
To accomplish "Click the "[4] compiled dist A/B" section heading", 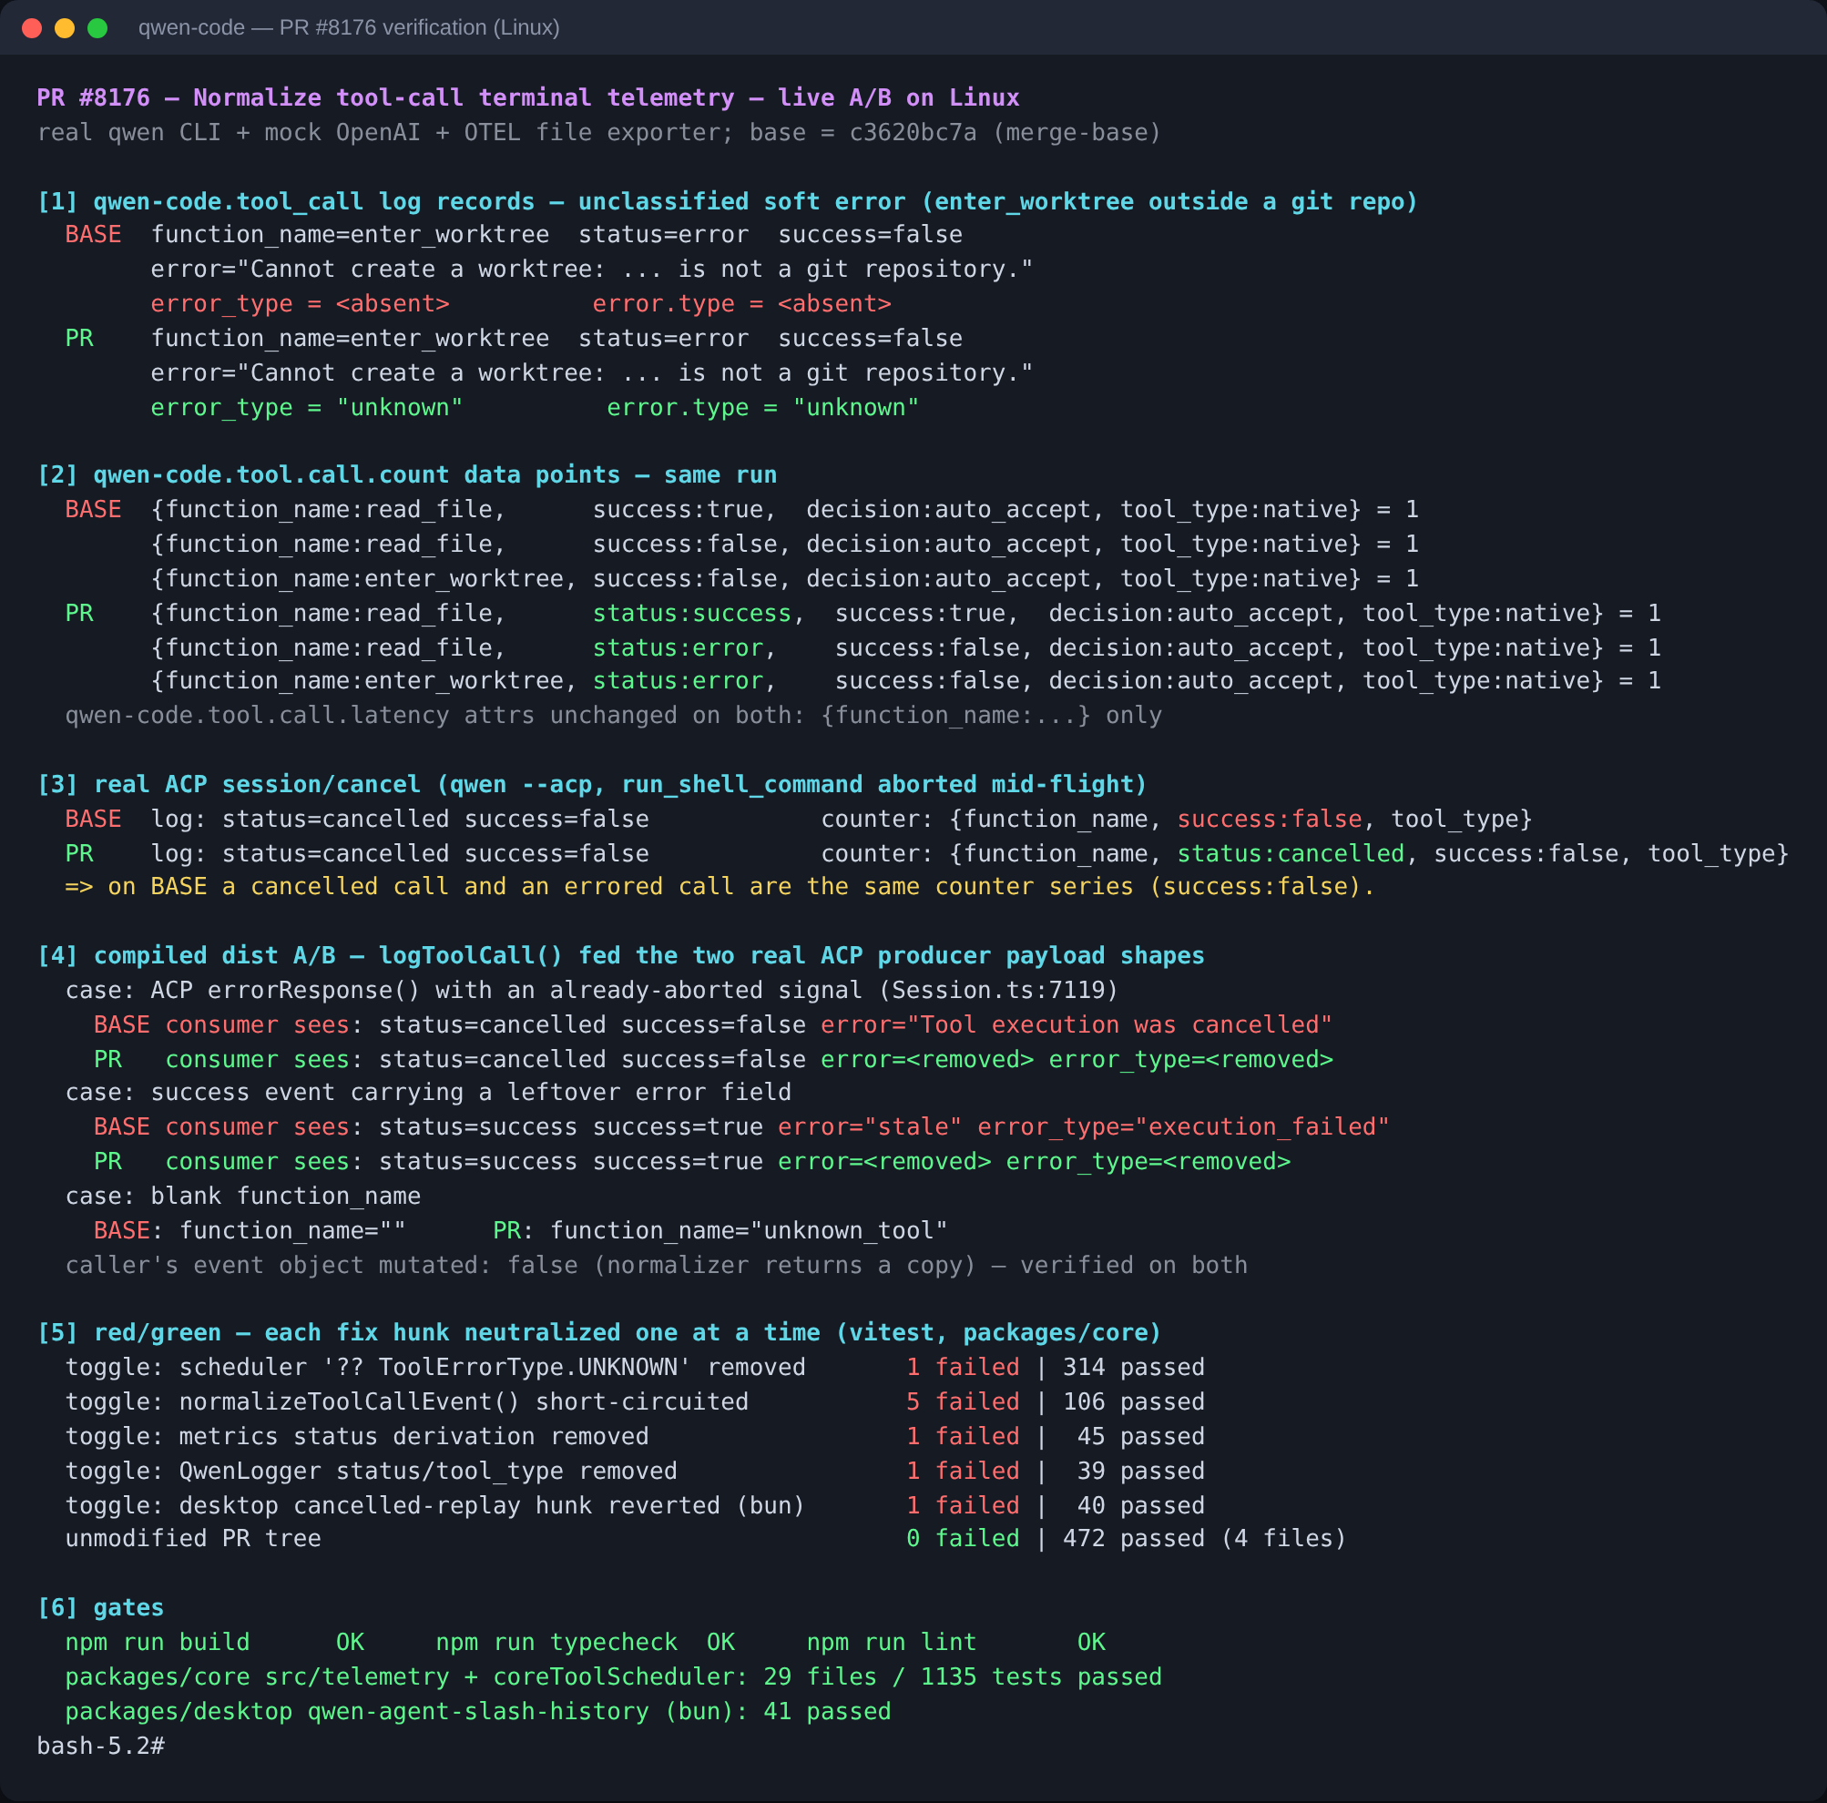I will [x=620, y=956].
